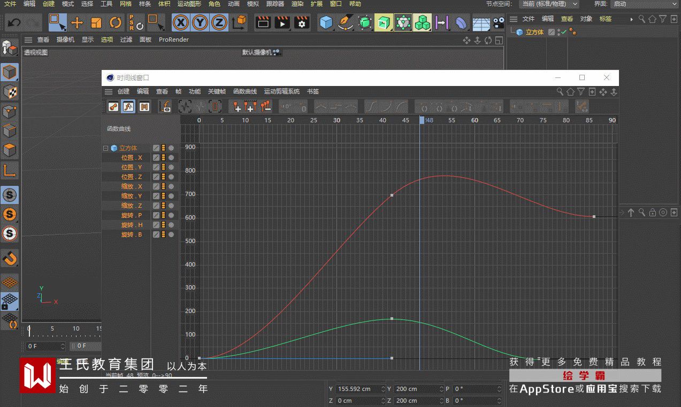Image resolution: width=681 pixels, height=407 pixels.
Task: Click timeline filter funnel icon
Action: pos(581,92)
